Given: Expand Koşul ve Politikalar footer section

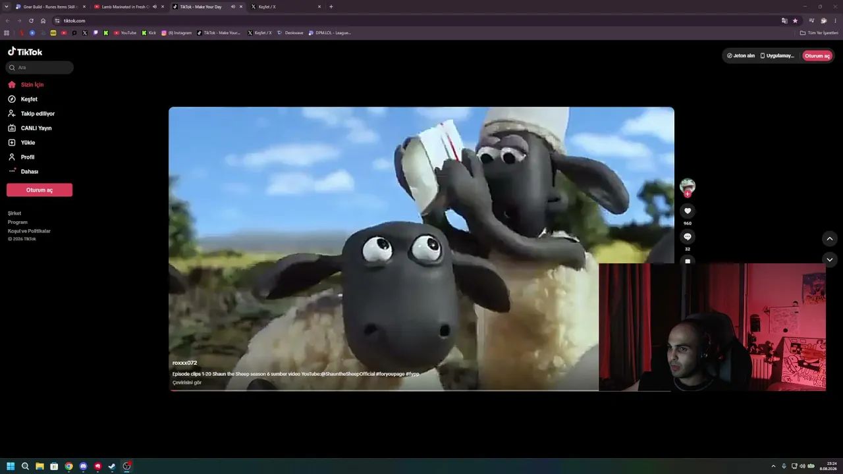Looking at the screenshot, I should (x=29, y=231).
